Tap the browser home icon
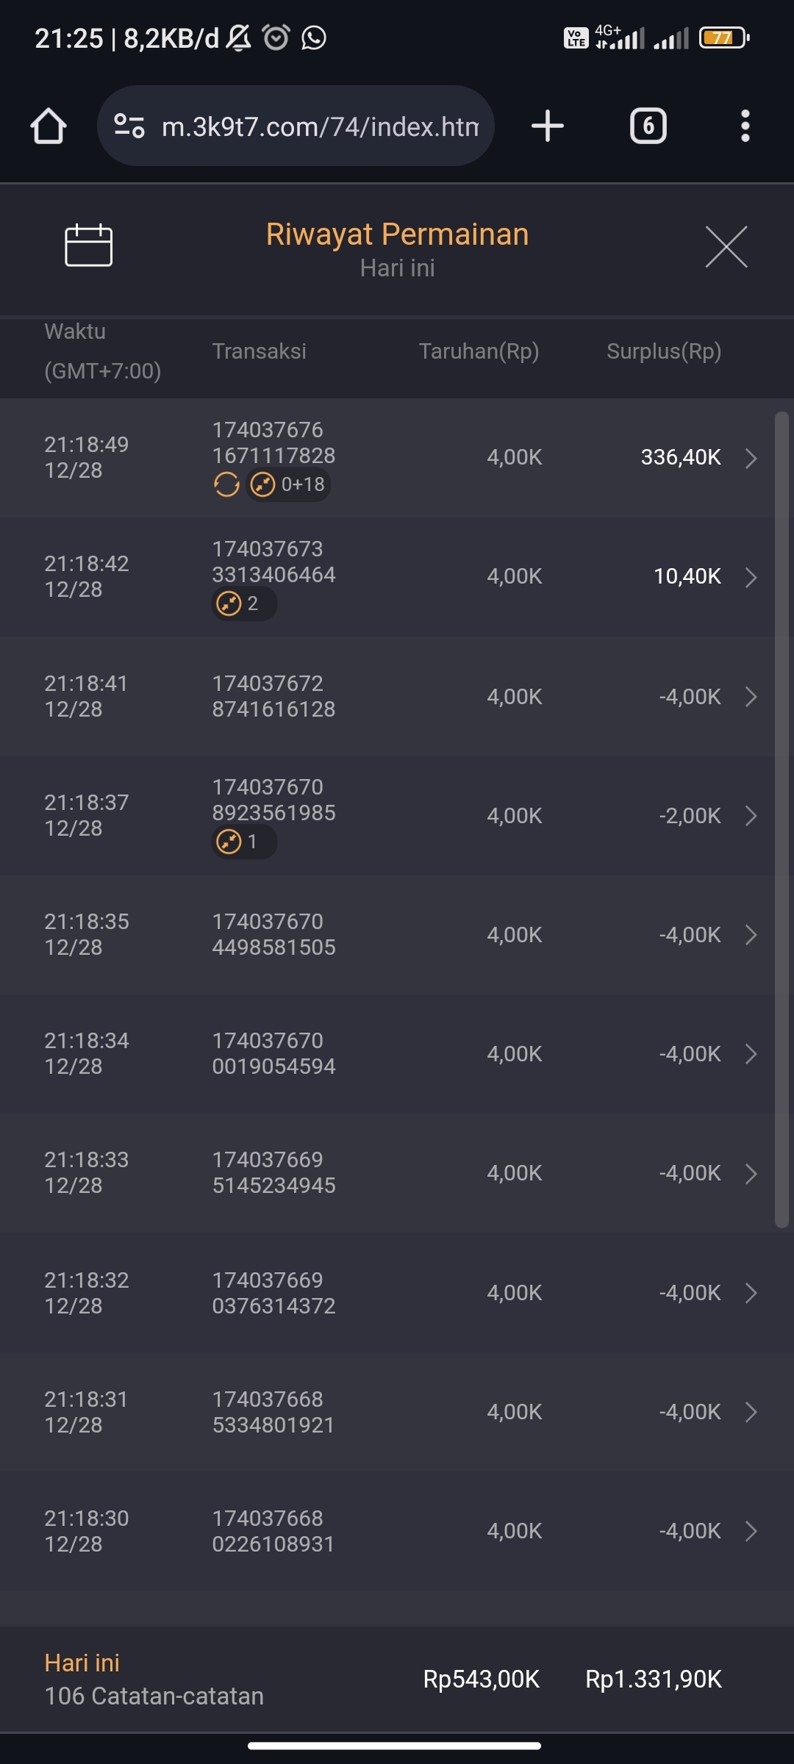This screenshot has width=794, height=1764. click(49, 126)
